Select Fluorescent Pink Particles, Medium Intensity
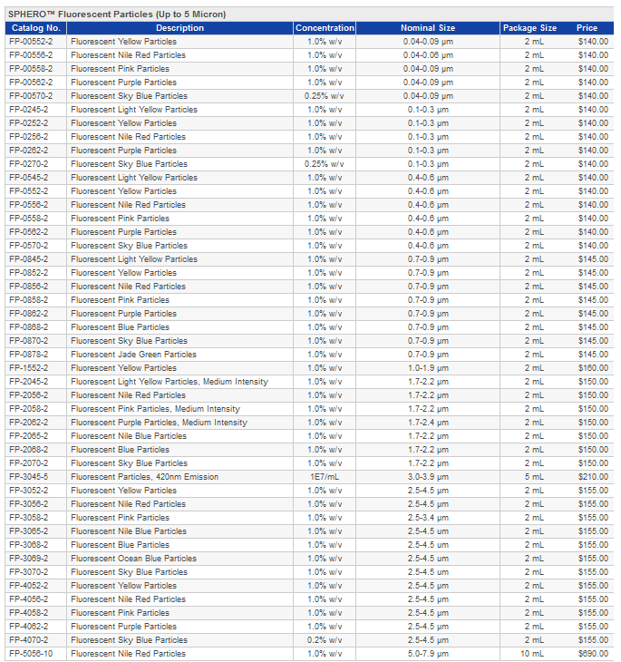Viewport: 621px width, 662px height. click(x=155, y=409)
